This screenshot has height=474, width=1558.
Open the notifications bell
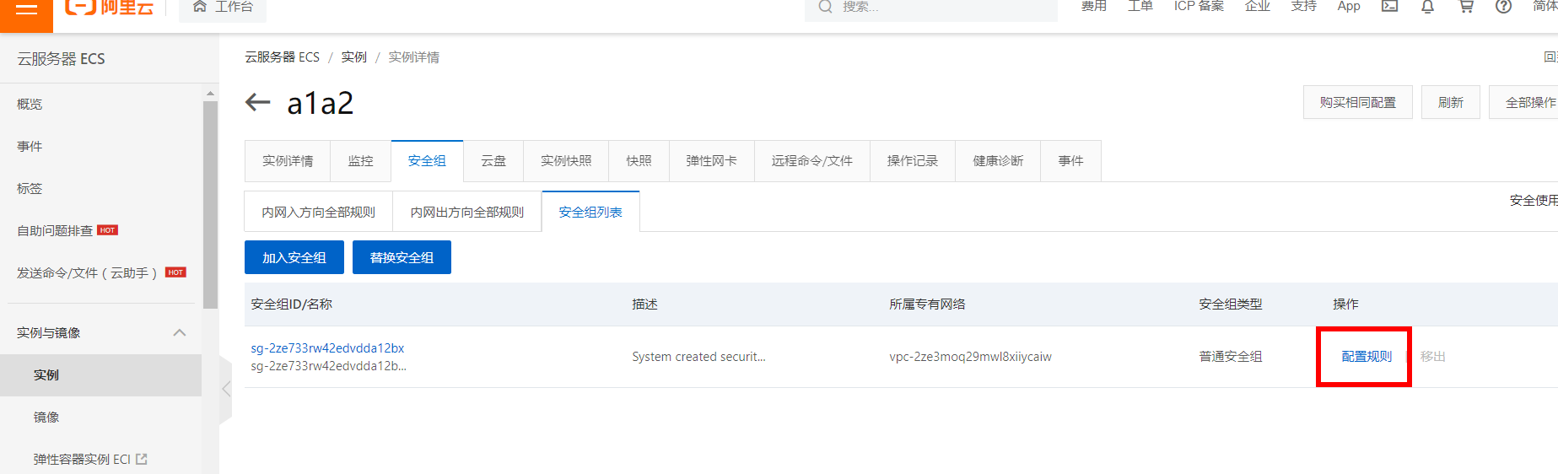coord(1427,7)
